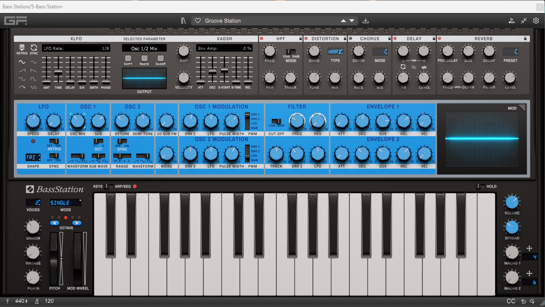
Task: Click the Macro 1 value field showing 4
Action: pyautogui.click(x=530, y=257)
